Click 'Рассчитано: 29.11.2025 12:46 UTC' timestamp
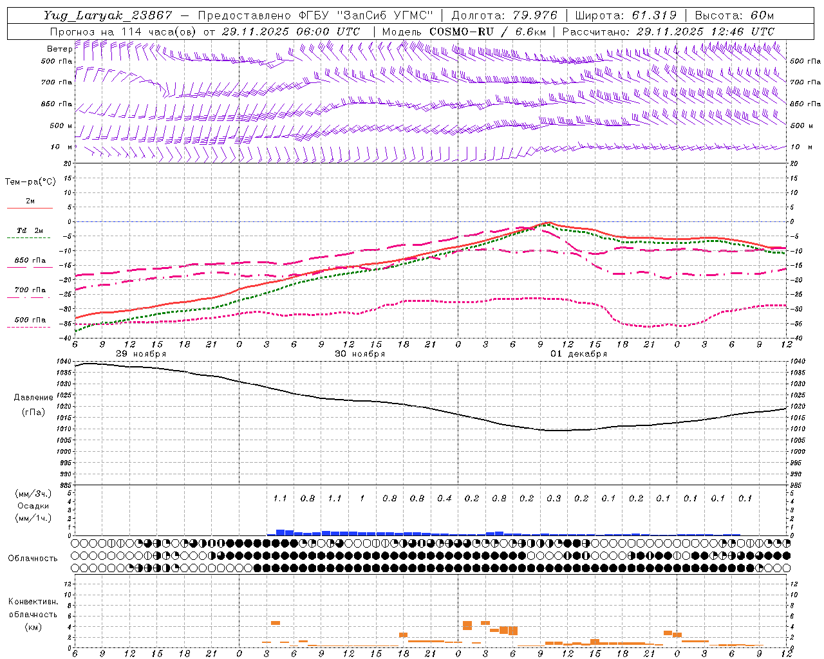This screenshot has height=659, width=824. [668, 31]
